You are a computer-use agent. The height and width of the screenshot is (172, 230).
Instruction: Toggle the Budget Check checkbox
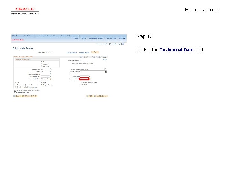(42, 85)
